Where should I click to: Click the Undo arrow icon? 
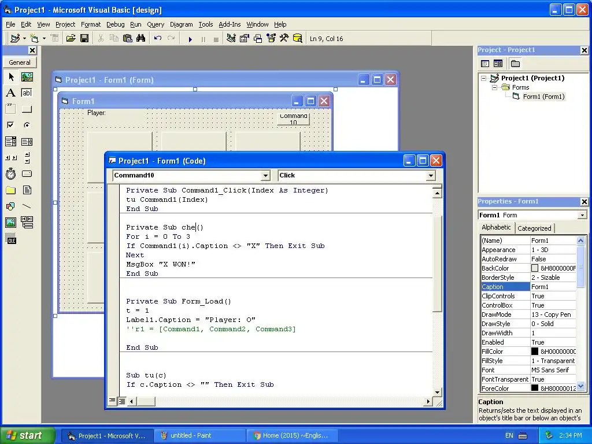coord(157,39)
